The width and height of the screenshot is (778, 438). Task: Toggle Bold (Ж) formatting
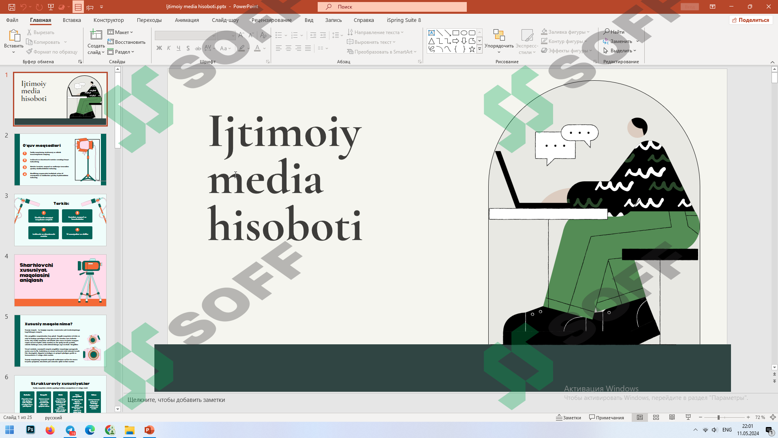point(159,48)
